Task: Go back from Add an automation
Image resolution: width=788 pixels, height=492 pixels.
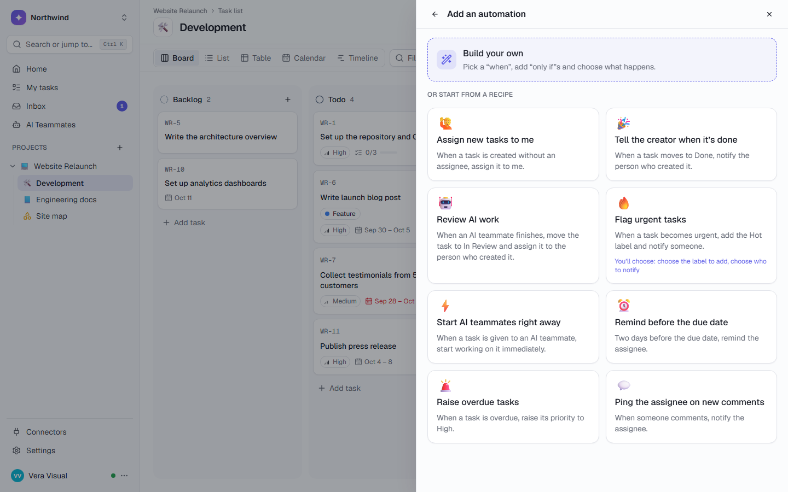Action: pyautogui.click(x=434, y=14)
